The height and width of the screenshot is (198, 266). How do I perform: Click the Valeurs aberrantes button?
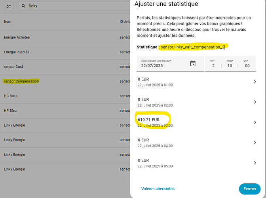158,189
